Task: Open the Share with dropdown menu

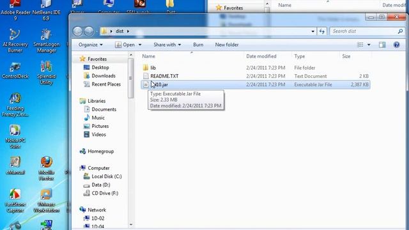Action: [167, 45]
